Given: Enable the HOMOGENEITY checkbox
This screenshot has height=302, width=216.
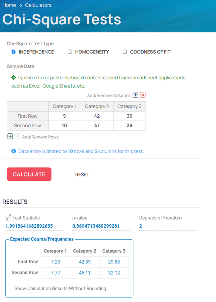Looking at the screenshot, I should [x=70, y=52].
